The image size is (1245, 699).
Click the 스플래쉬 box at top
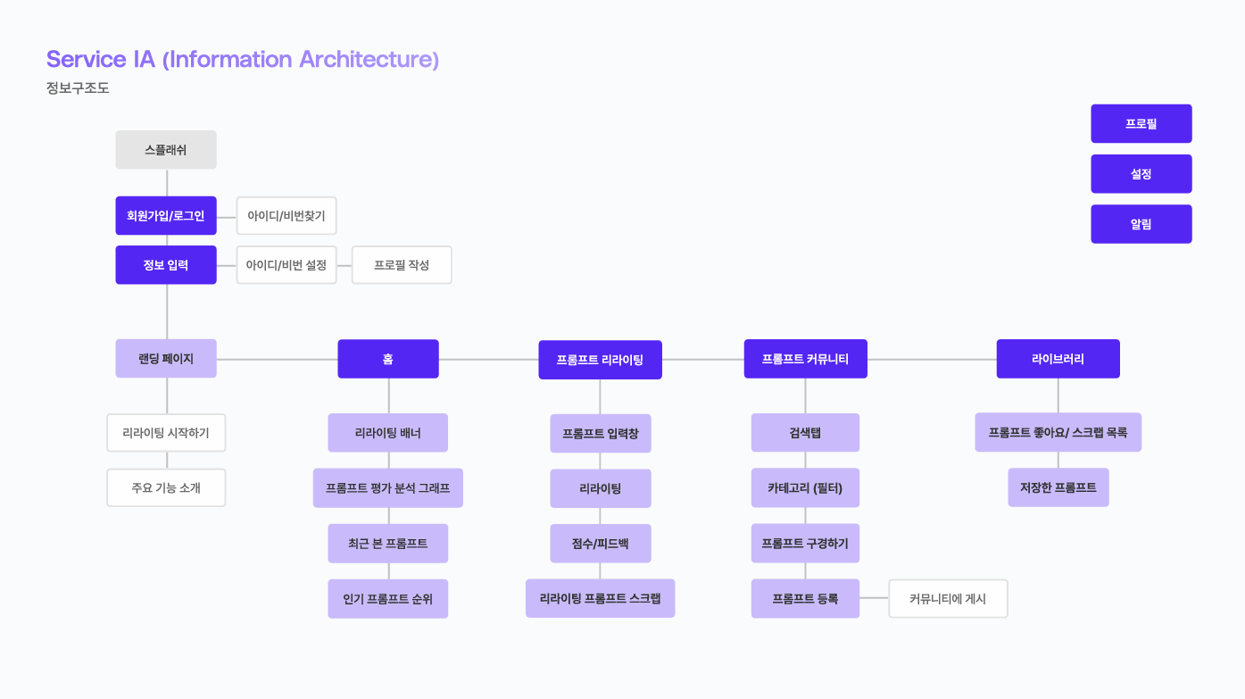(166, 150)
